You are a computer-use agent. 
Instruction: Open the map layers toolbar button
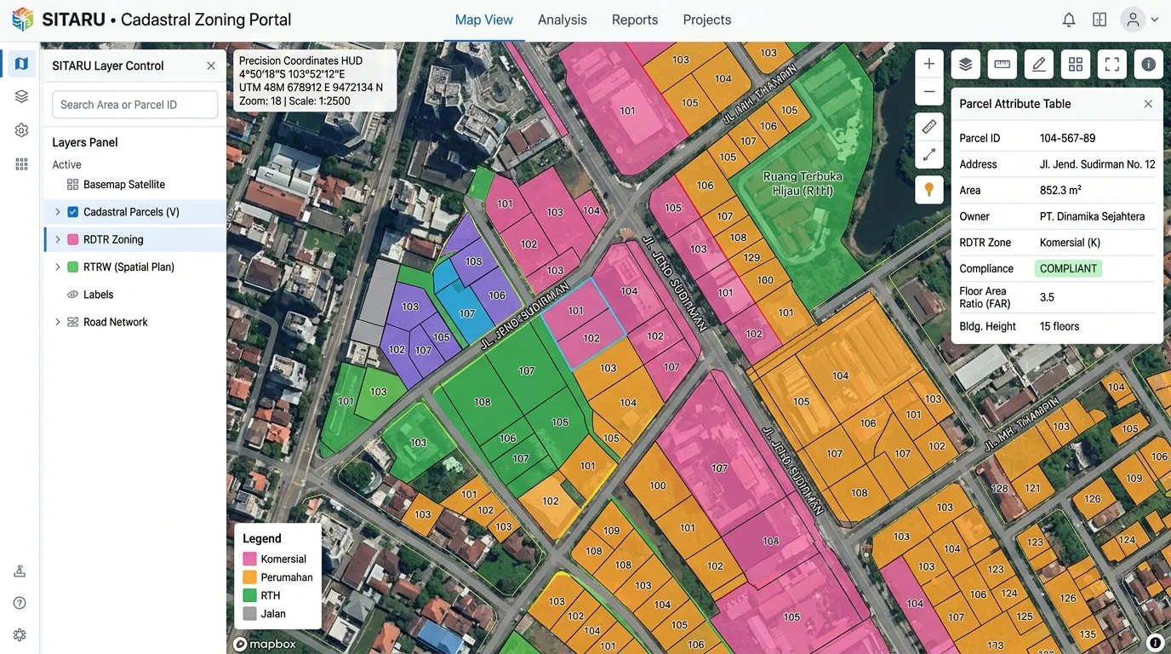point(965,64)
